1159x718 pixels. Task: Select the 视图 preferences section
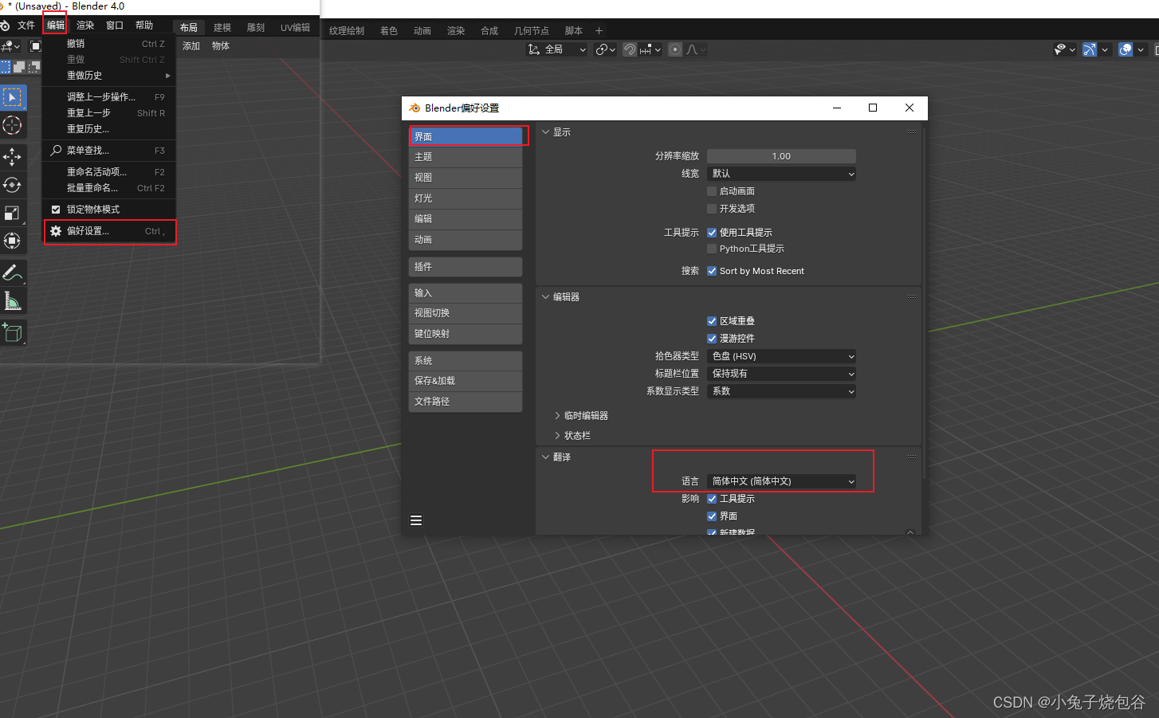pos(466,178)
